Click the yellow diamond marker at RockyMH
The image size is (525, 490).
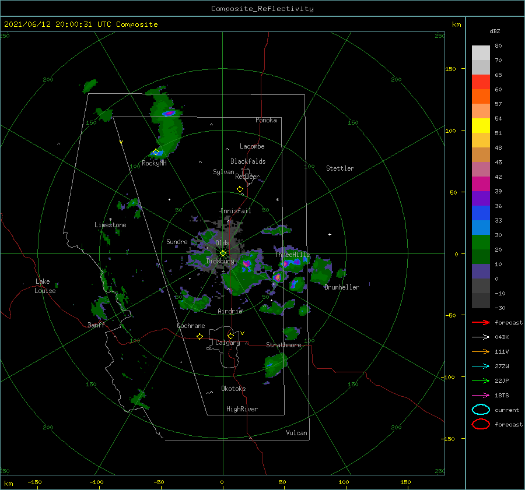pos(156,152)
